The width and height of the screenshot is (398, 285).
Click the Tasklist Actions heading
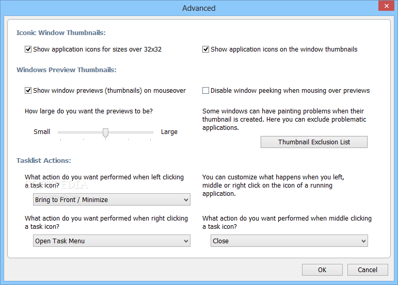pos(44,160)
